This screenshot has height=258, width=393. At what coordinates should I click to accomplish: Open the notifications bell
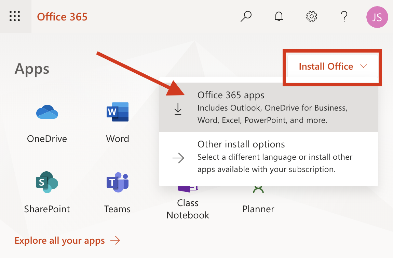tap(279, 16)
